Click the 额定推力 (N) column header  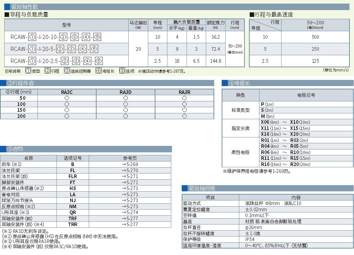click(x=216, y=25)
